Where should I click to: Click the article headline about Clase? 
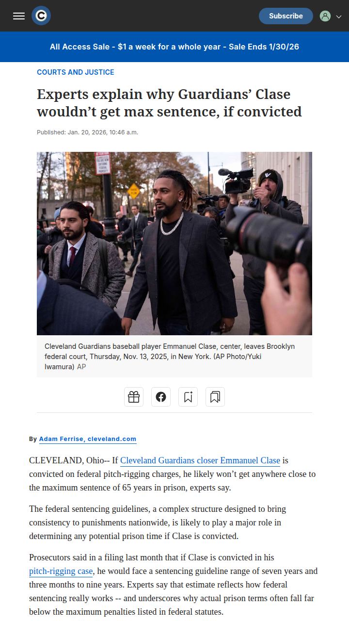click(x=170, y=103)
